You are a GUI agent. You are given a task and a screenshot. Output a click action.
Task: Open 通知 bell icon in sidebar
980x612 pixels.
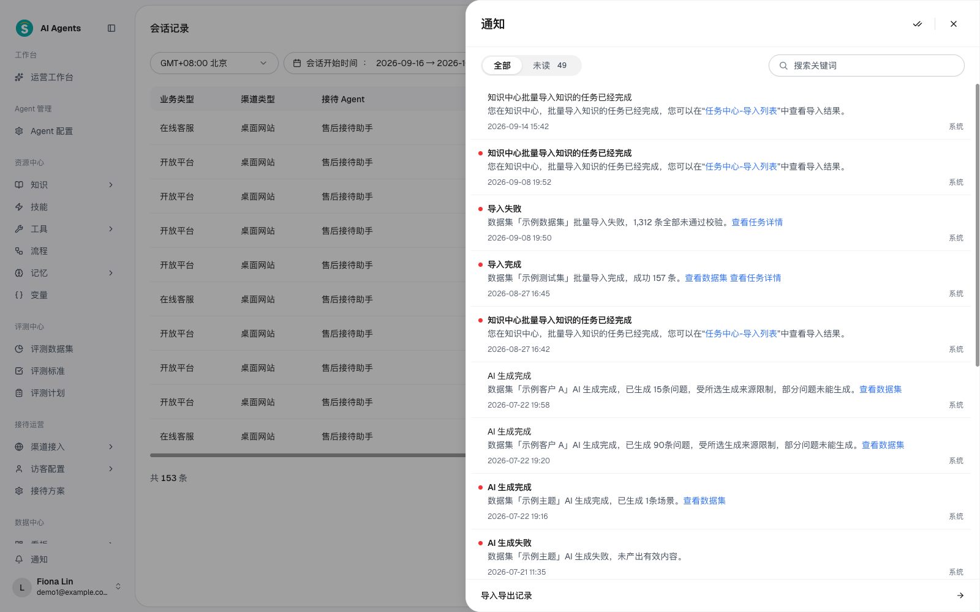tap(19, 559)
